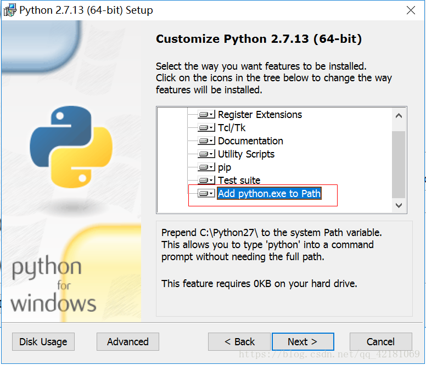Viewport: 426px width, 365px height.
Task: Select the Documentation tree item
Action: [x=250, y=141]
